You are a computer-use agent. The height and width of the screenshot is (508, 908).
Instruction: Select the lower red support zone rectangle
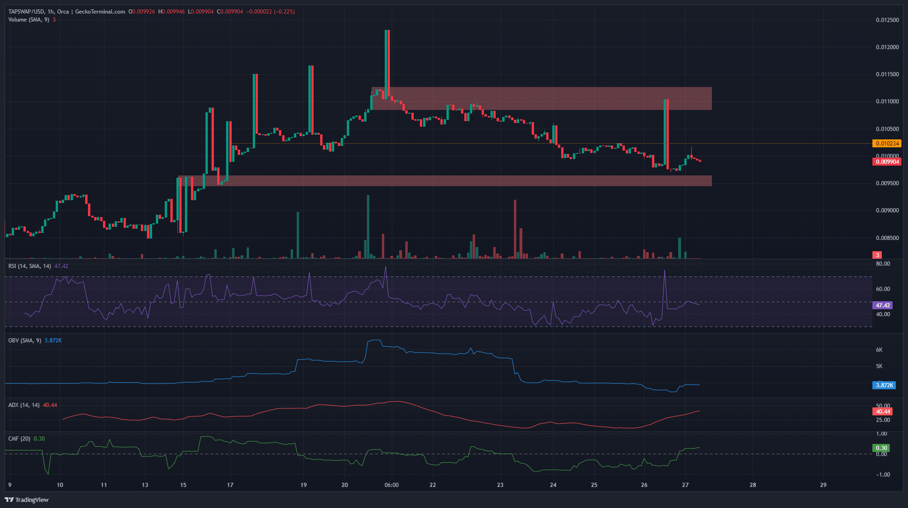click(445, 181)
